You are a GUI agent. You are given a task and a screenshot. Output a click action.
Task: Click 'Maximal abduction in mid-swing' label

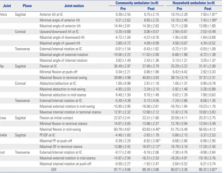pos(62,89)
